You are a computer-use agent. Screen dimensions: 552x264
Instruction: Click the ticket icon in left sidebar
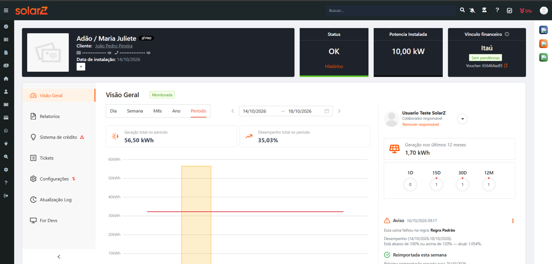(5, 104)
